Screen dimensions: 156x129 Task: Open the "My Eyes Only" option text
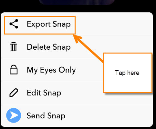(x=51, y=70)
